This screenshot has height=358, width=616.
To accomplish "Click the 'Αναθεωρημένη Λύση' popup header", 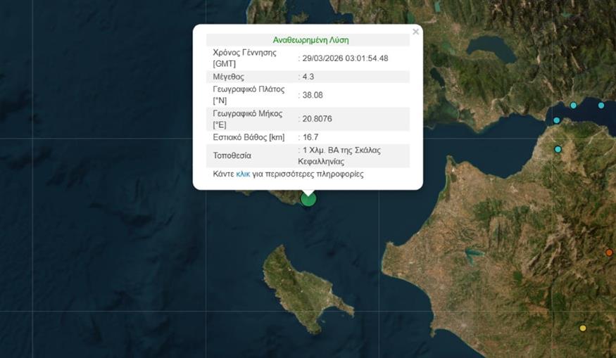I will (310, 40).
